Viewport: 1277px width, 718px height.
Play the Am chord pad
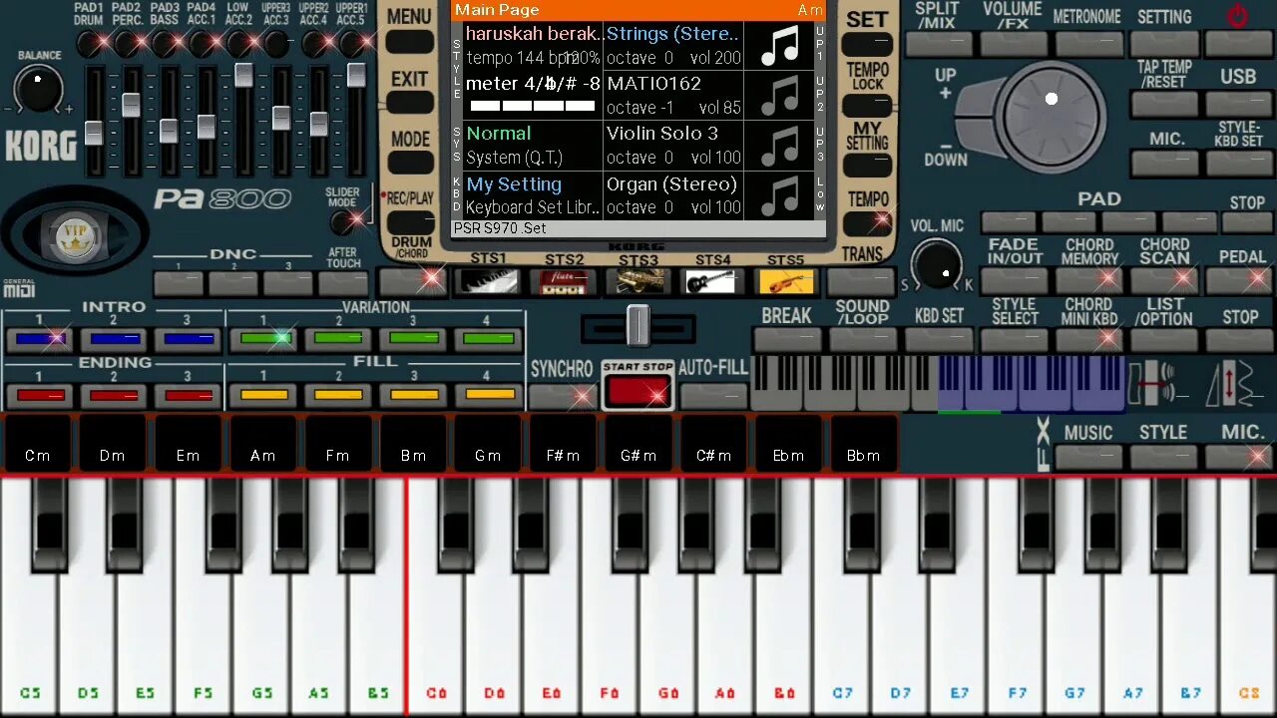[262, 445]
